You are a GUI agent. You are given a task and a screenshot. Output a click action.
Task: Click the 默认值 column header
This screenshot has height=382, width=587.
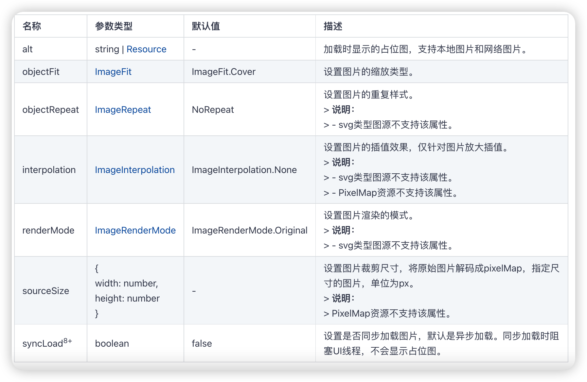click(x=206, y=26)
